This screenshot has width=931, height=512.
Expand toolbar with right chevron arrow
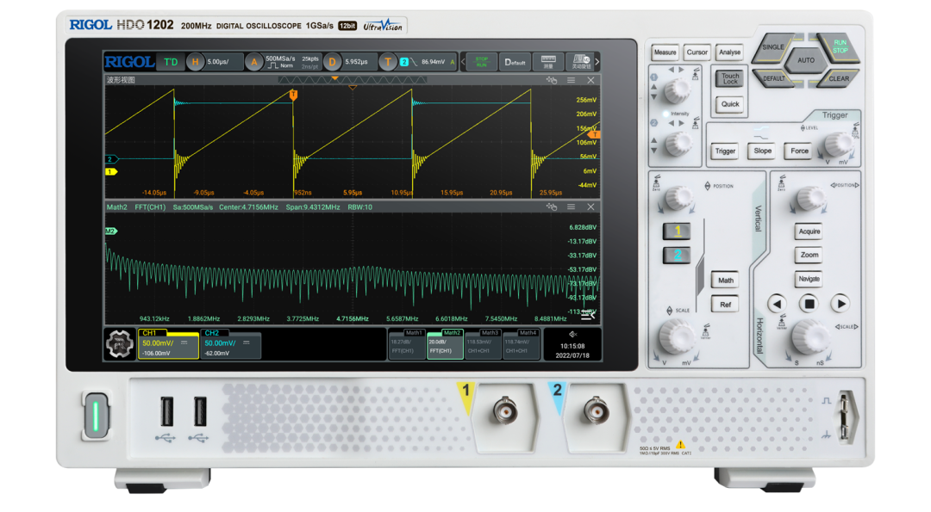597,62
